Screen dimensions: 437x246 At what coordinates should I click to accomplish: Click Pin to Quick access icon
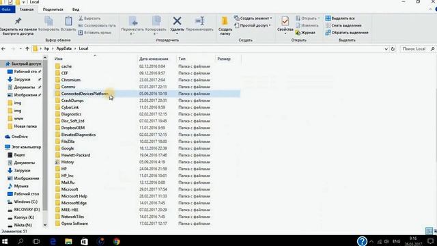tap(18, 21)
